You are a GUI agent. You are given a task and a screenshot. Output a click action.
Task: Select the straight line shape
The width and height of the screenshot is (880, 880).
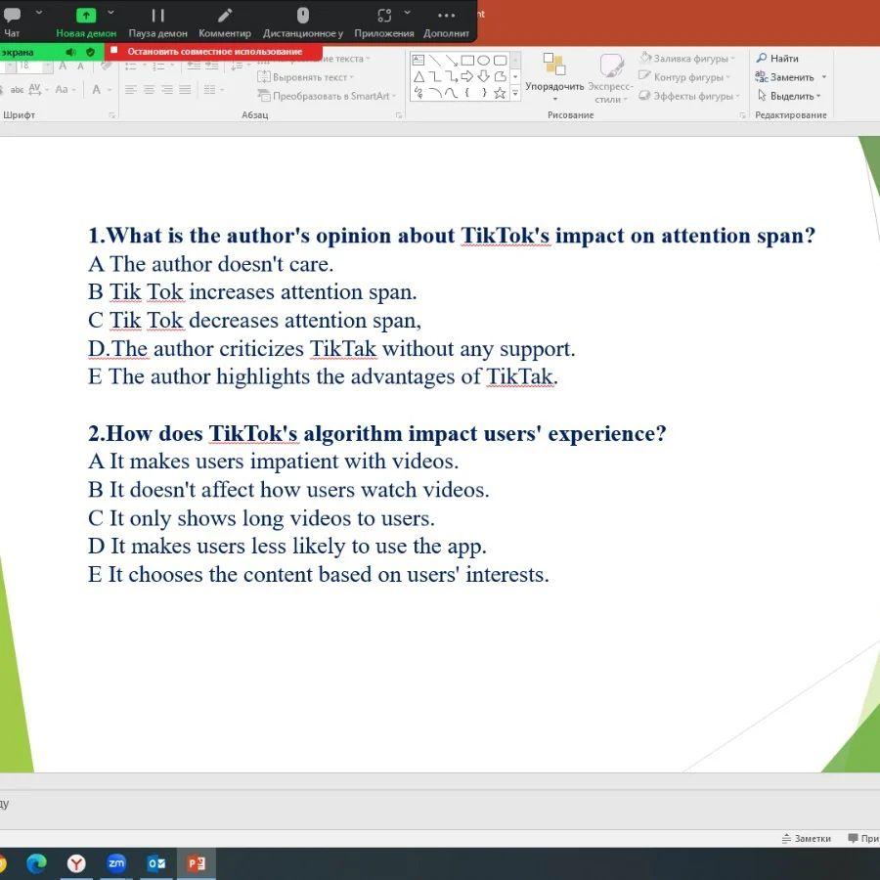pos(435,60)
